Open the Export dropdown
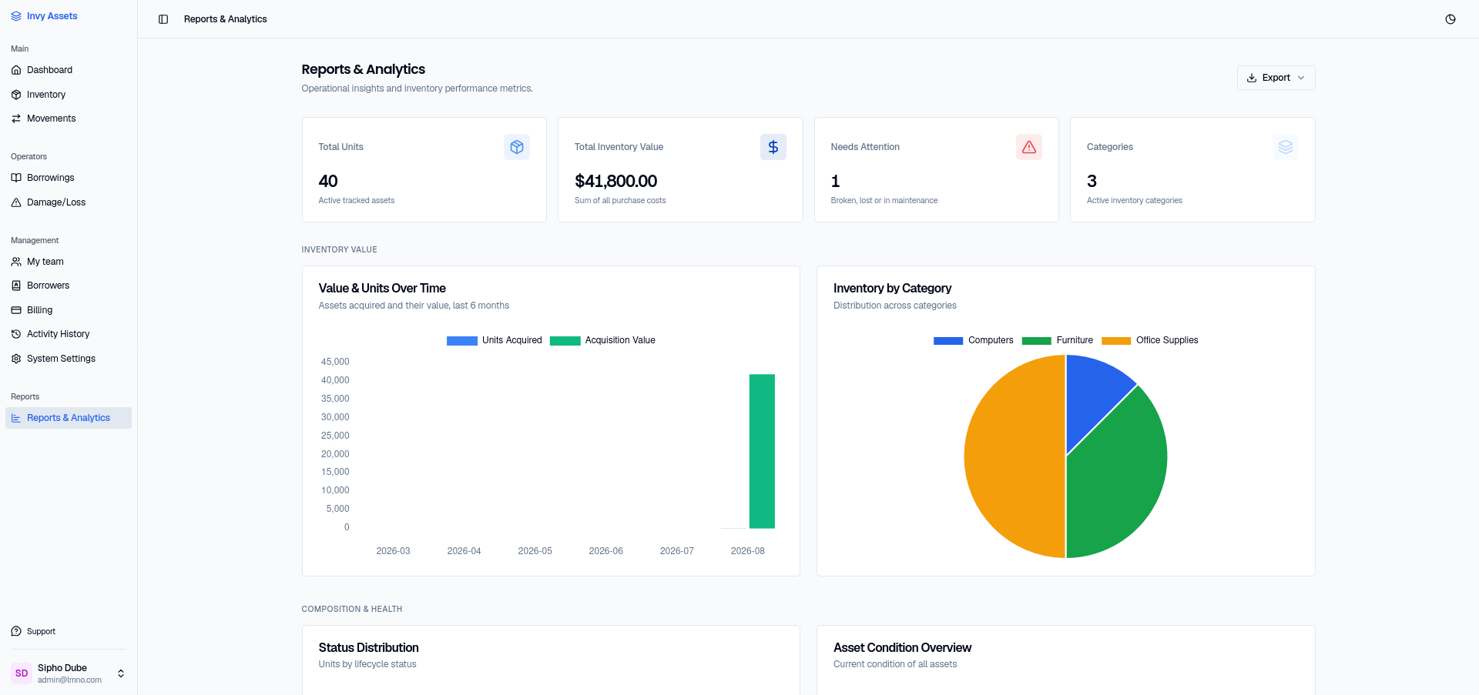This screenshot has width=1479, height=695. (x=1276, y=78)
